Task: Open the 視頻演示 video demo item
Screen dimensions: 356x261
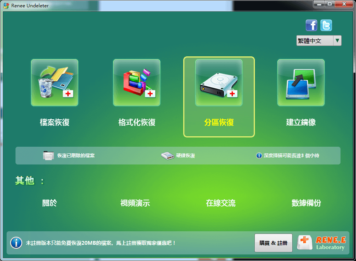Action: point(135,203)
